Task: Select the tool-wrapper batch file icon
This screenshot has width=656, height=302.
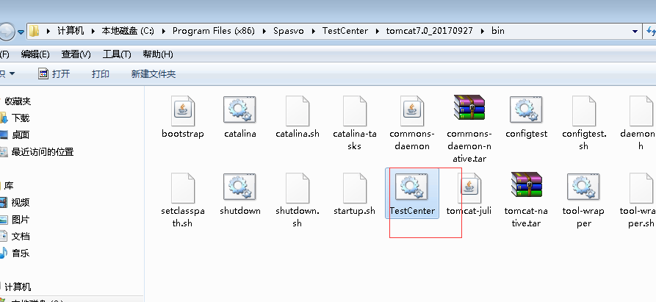Action: 583,187
